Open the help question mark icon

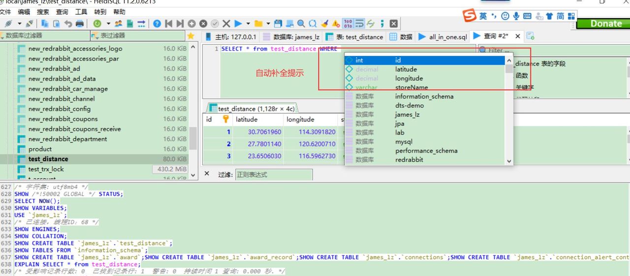pyautogui.click(x=157, y=24)
